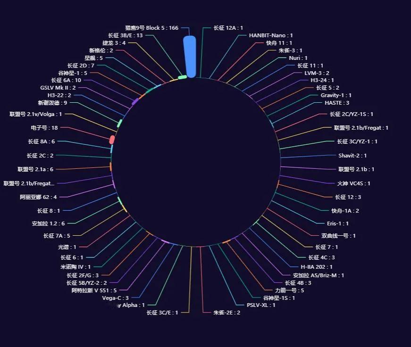
Task: Click the 'HASTE : 3' label
Action: click(x=337, y=103)
